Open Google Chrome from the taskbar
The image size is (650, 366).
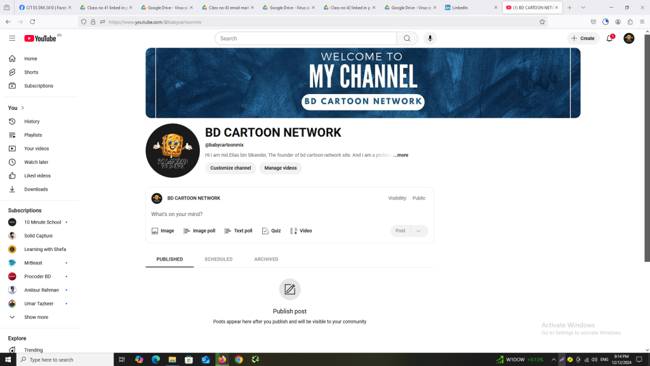click(x=239, y=360)
